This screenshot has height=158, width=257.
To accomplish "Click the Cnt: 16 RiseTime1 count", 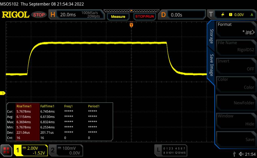I will tap(18, 138).
